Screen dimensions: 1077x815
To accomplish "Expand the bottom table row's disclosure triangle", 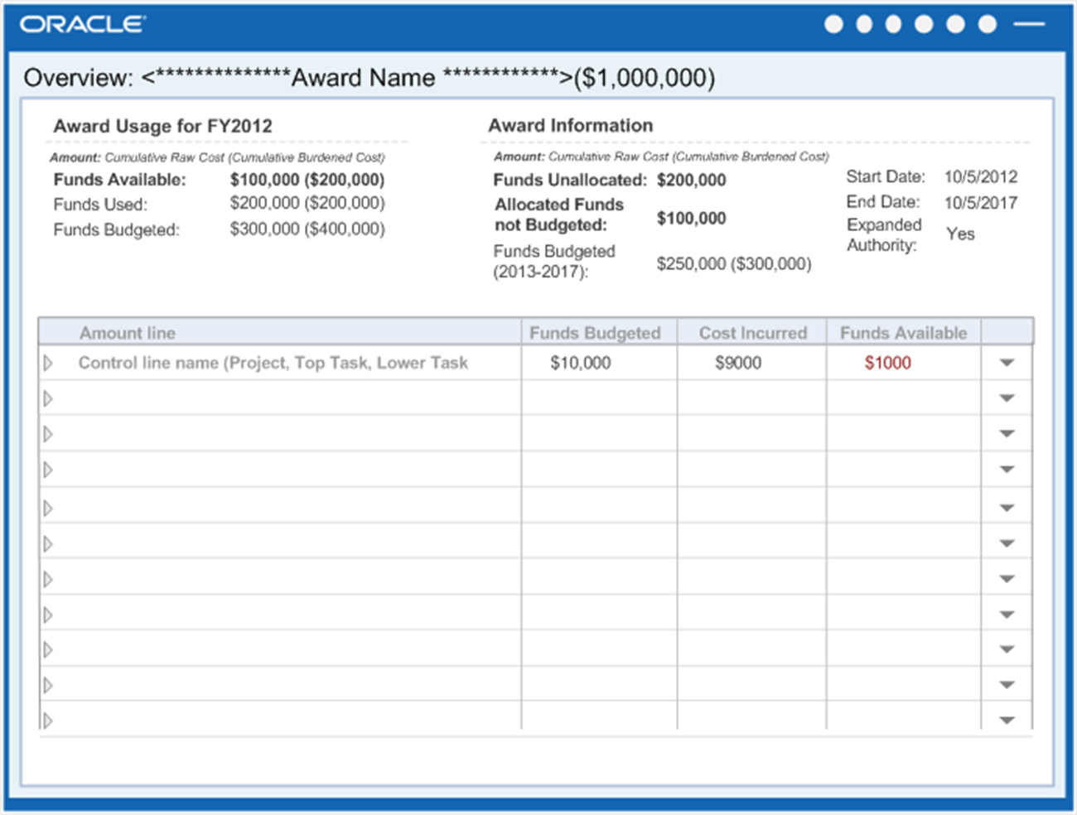I will tap(48, 721).
